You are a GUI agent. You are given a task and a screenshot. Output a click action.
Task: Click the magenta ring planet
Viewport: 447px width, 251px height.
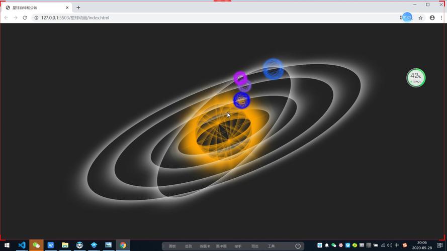click(240, 78)
